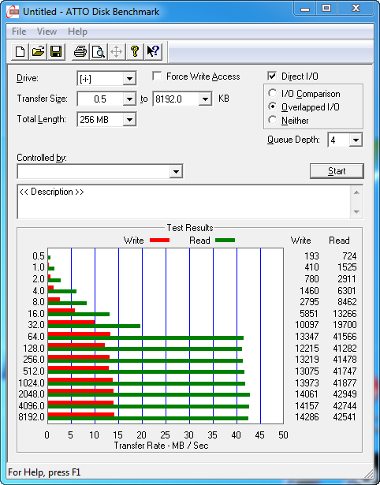This screenshot has height=485, width=380.
Task: Click the red Write legend swatch
Action: 159,241
